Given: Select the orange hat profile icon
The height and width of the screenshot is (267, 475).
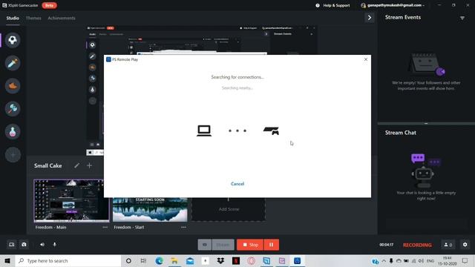Looking at the screenshot, I should pos(13,86).
